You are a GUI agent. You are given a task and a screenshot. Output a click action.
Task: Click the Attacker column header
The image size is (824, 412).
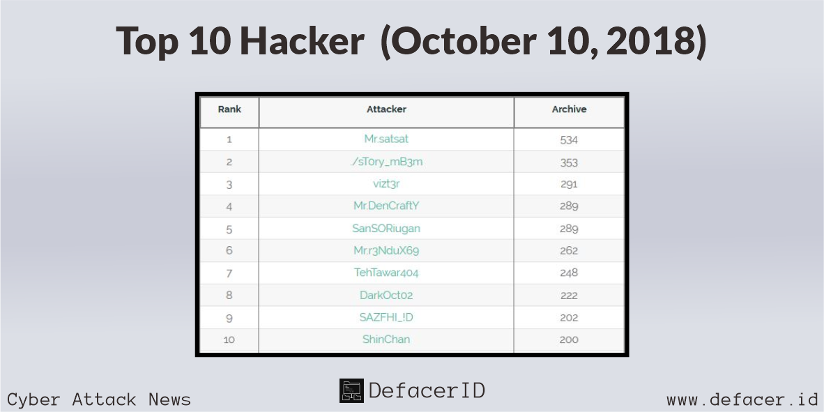click(386, 109)
